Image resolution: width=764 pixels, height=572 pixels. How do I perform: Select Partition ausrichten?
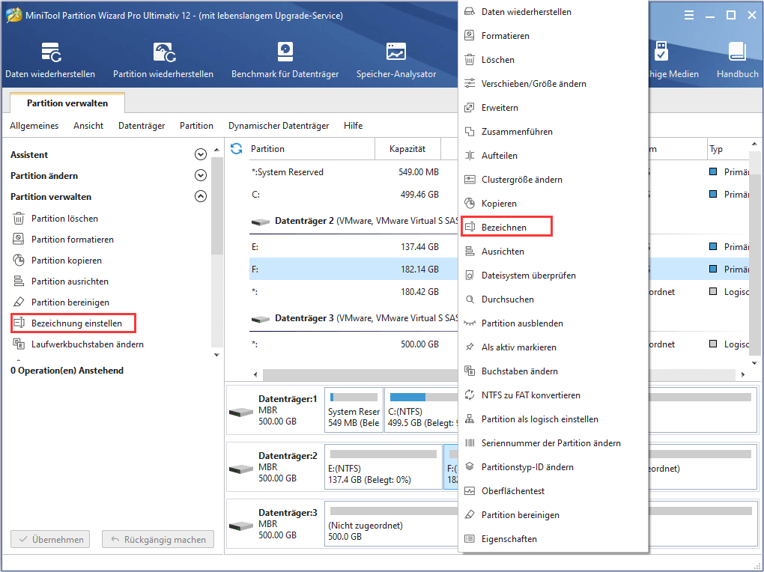[x=70, y=282]
